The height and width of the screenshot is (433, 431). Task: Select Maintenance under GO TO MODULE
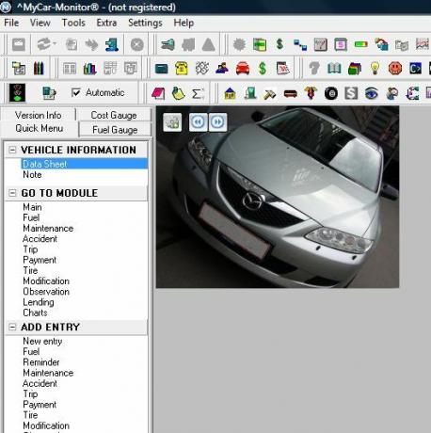click(48, 228)
